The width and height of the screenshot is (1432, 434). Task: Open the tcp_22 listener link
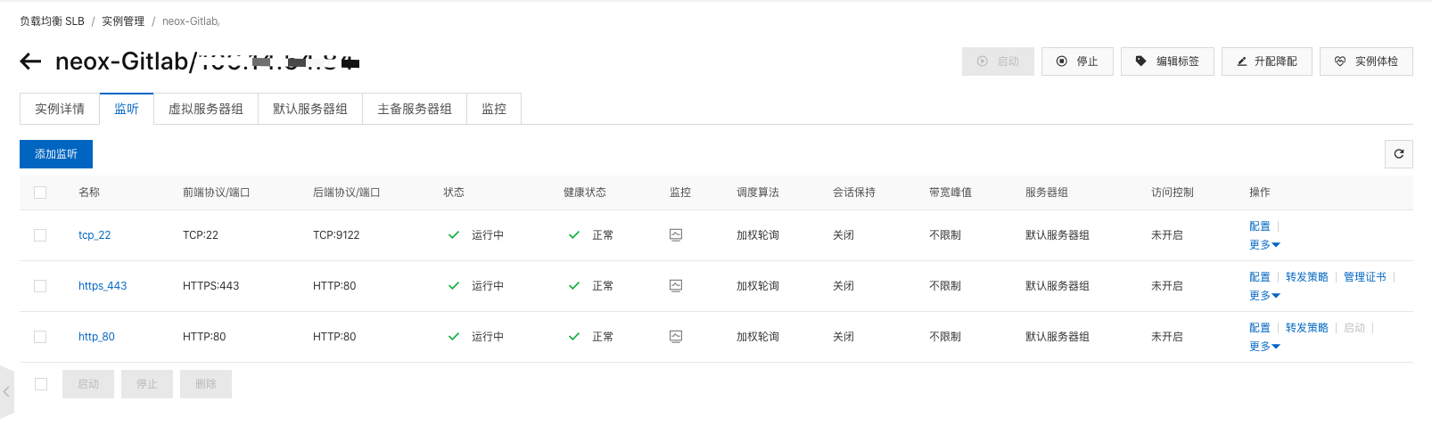pos(95,235)
